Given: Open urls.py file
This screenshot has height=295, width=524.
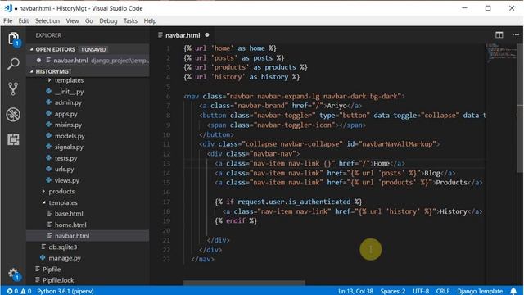Looking at the screenshot, I should (x=64, y=170).
